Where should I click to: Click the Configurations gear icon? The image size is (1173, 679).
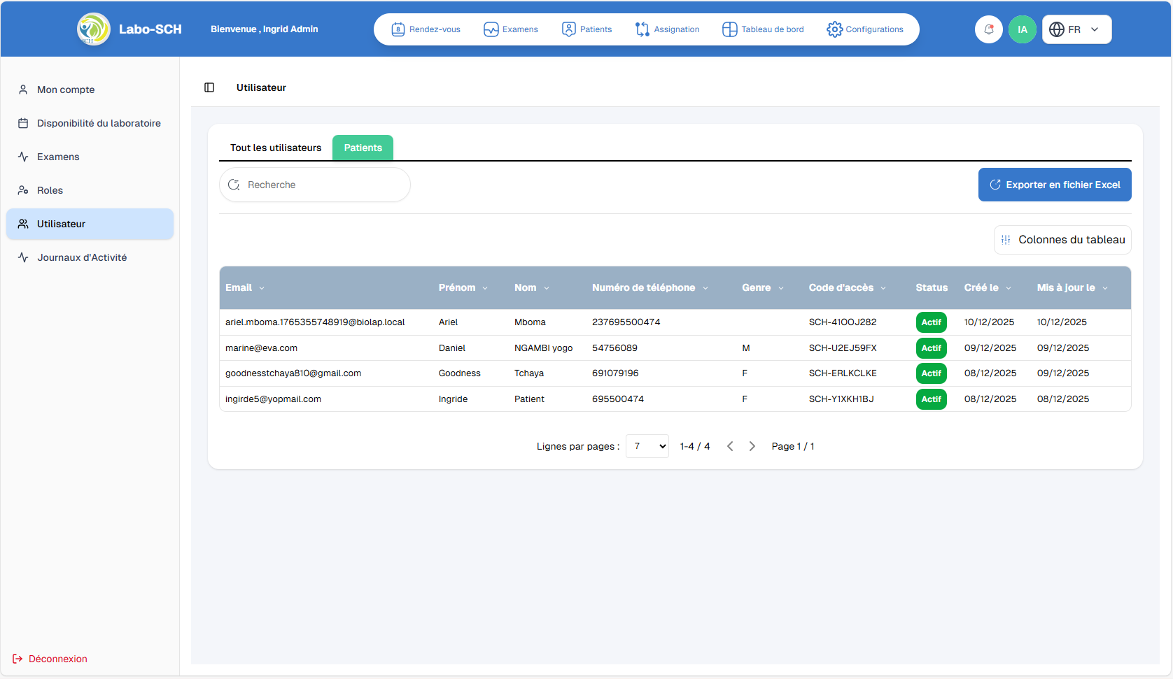click(834, 29)
